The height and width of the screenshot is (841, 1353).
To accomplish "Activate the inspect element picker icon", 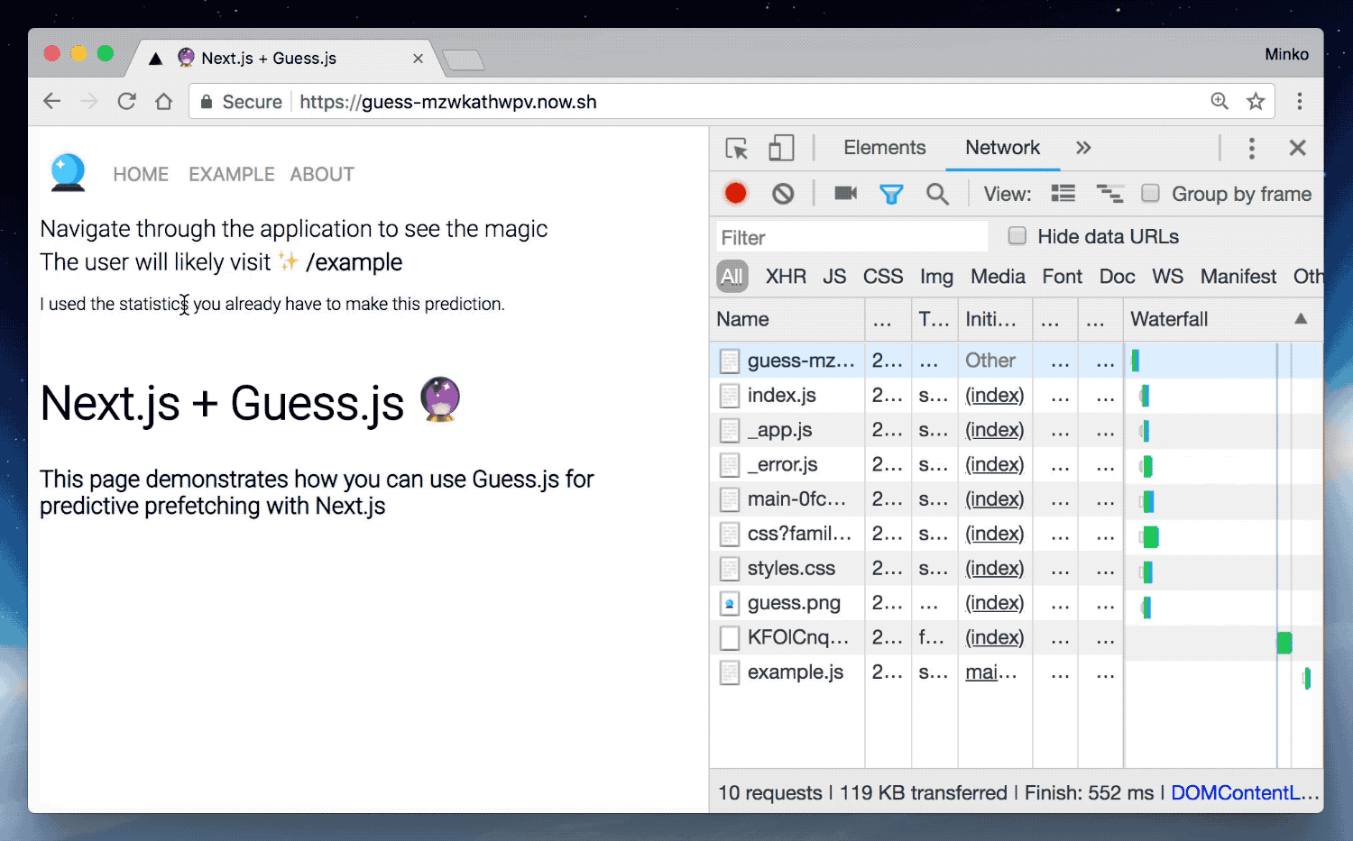I will point(737,148).
